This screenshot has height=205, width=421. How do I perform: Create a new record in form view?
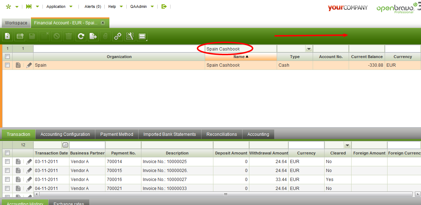point(8,36)
